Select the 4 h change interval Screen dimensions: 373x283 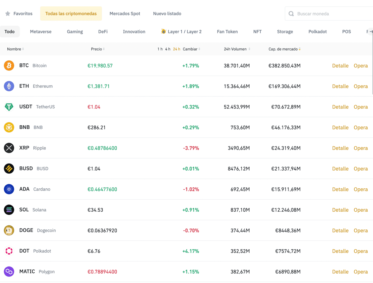pos(168,49)
